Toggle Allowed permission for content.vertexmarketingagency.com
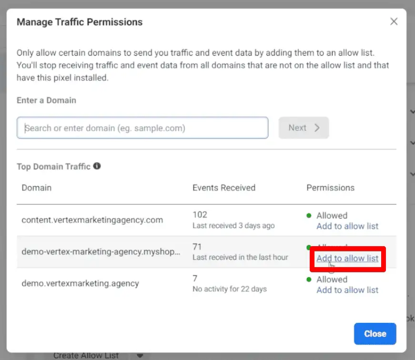The image size is (415, 360). point(332,215)
